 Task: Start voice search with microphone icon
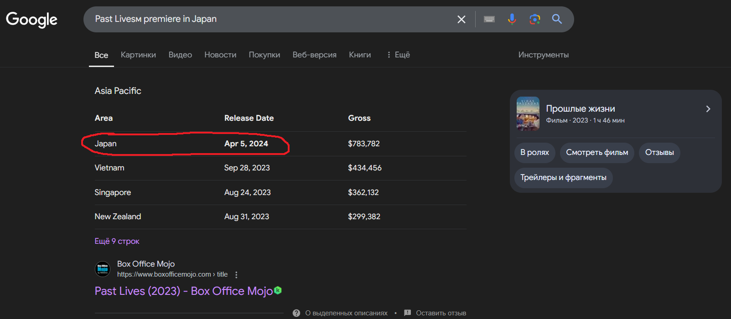tap(512, 19)
